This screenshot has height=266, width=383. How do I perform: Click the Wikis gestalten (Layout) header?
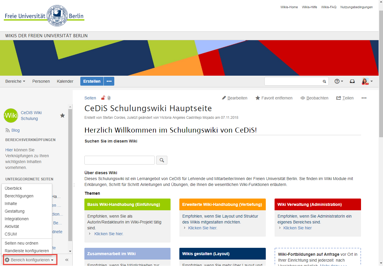[x=222, y=254]
